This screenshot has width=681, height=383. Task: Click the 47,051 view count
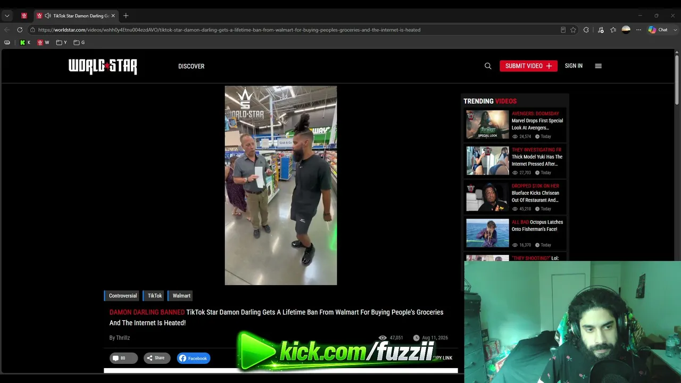(396, 338)
